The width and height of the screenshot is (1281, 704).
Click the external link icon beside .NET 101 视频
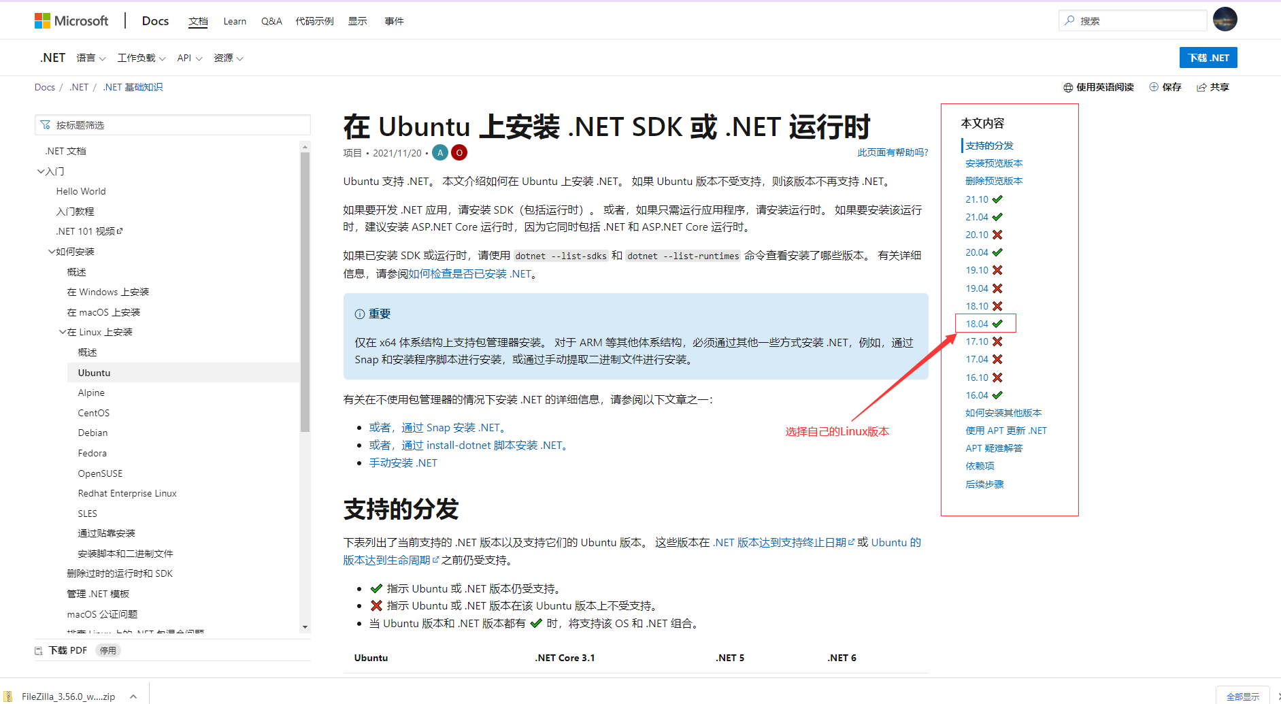120,231
